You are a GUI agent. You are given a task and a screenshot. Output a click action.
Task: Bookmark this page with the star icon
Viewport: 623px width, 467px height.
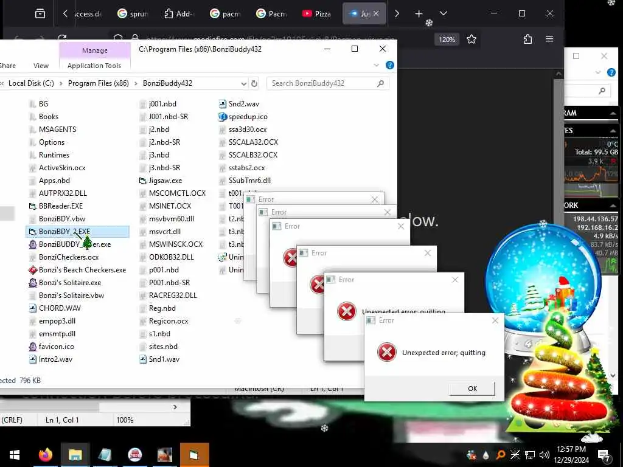(x=472, y=39)
